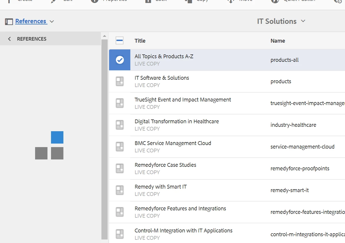Open the Remedyforce Case Studies page title
The height and width of the screenshot is (243, 345).
coord(165,165)
